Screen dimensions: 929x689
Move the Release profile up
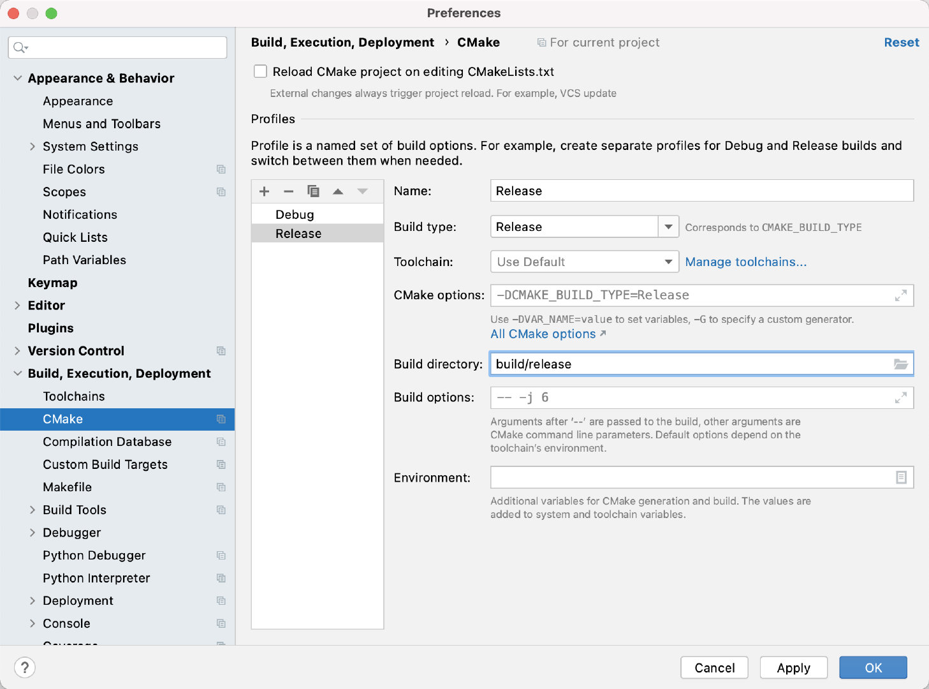coord(338,191)
